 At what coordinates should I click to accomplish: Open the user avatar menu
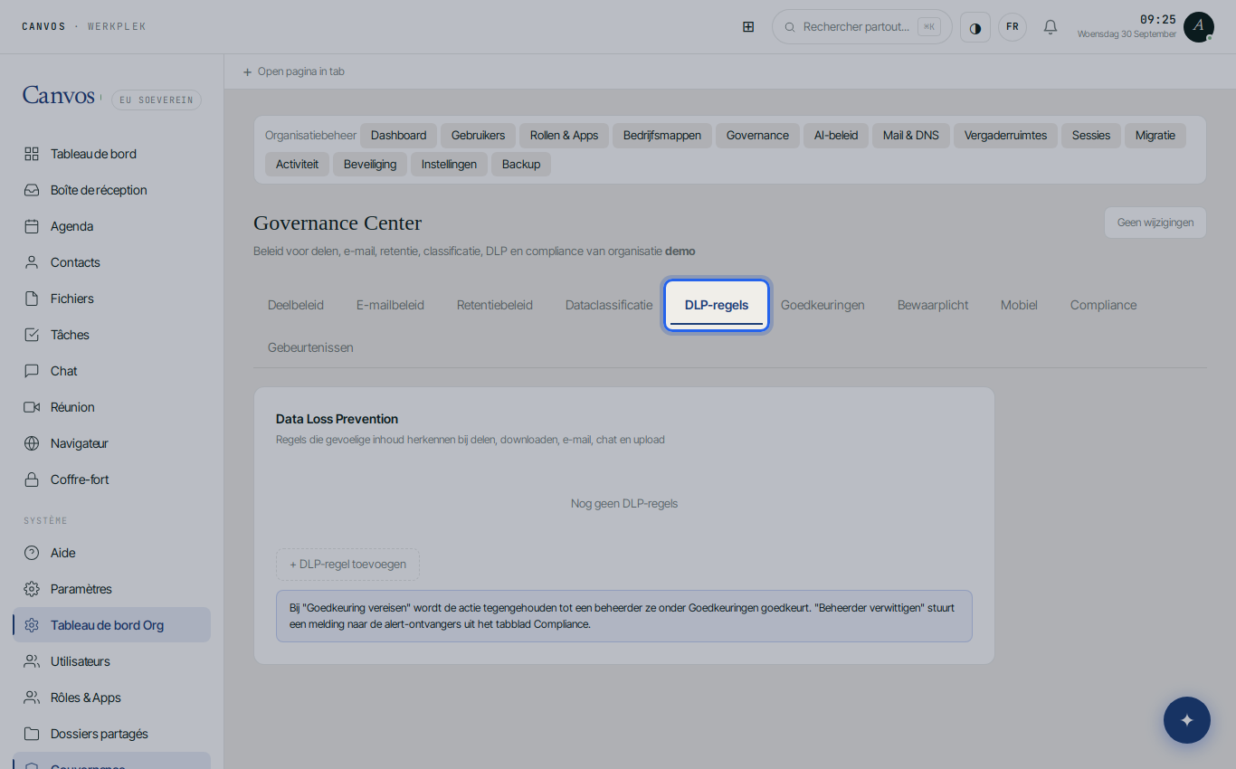coord(1199,27)
